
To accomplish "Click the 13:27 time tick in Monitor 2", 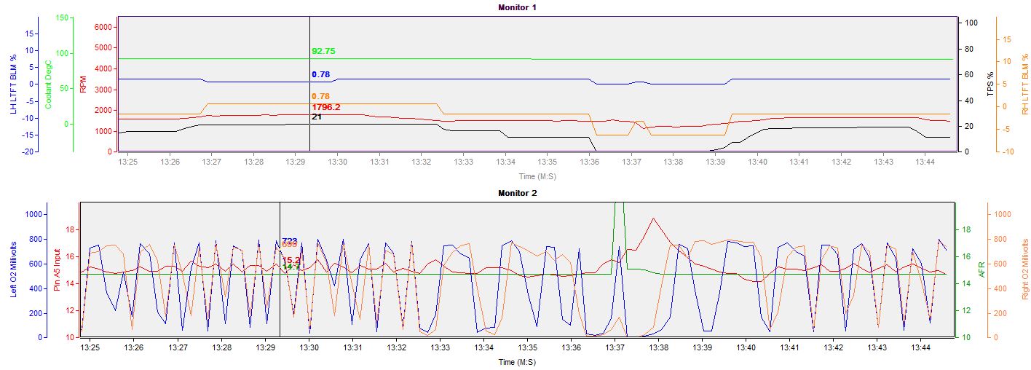I will [x=178, y=347].
